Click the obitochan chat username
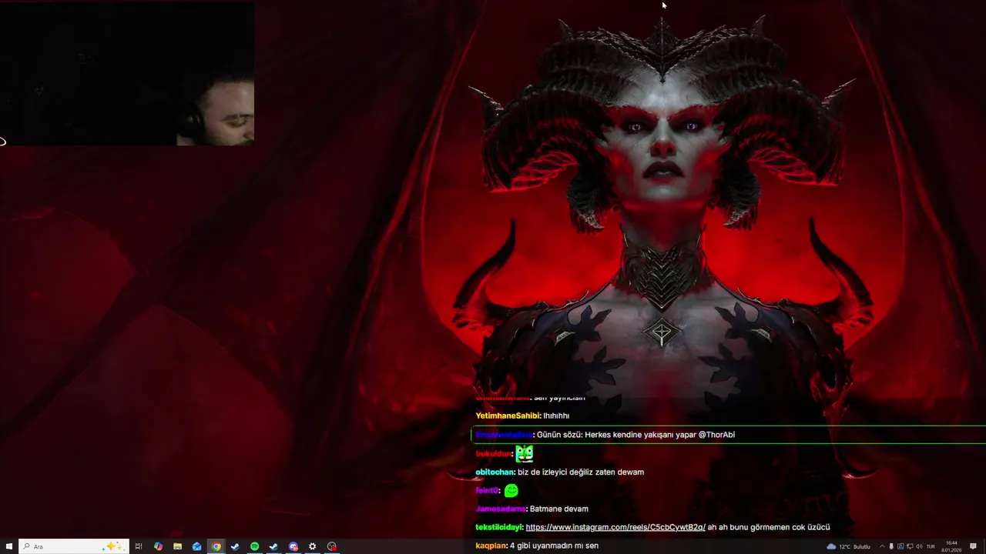986x554 pixels. click(x=495, y=472)
